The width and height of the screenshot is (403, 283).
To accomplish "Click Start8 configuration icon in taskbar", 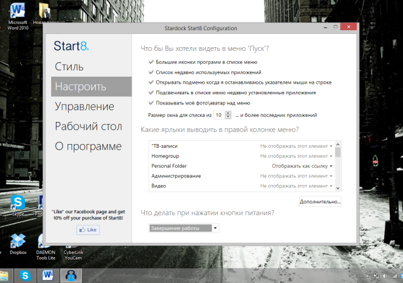I will point(71,275).
